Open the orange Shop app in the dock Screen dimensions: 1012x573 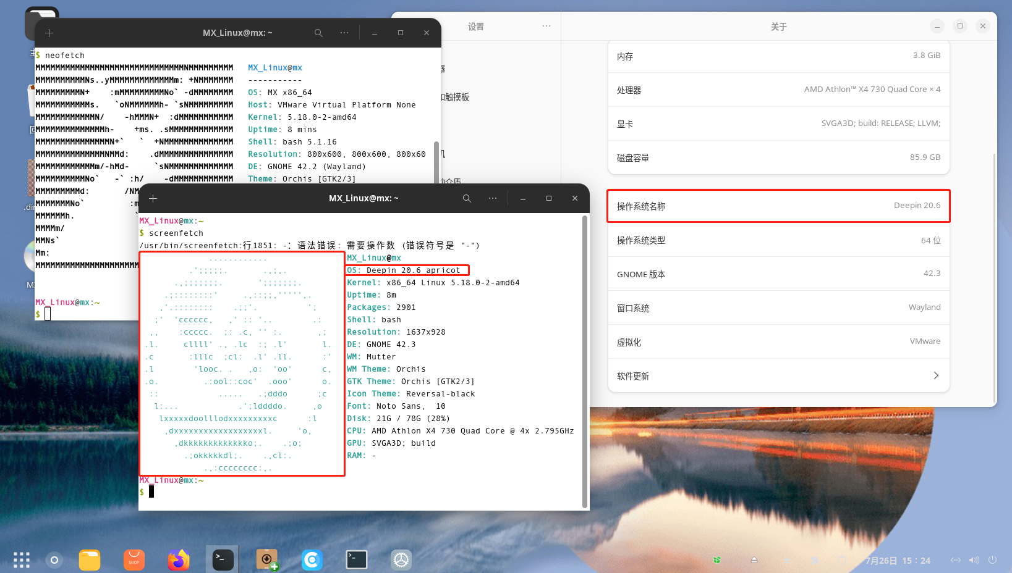134,560
